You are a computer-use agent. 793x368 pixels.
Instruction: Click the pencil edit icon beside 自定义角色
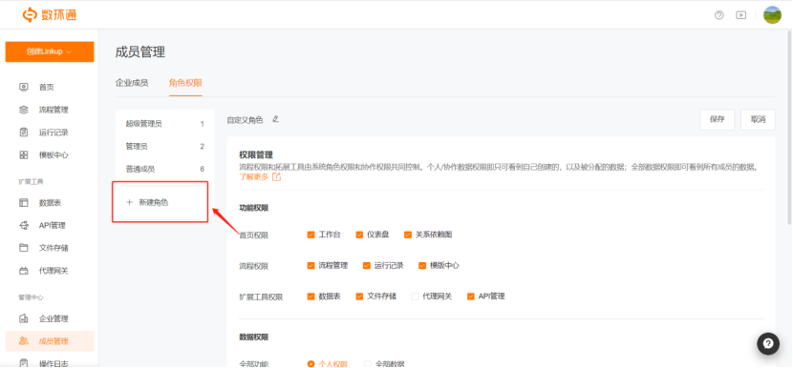(275, 119)
